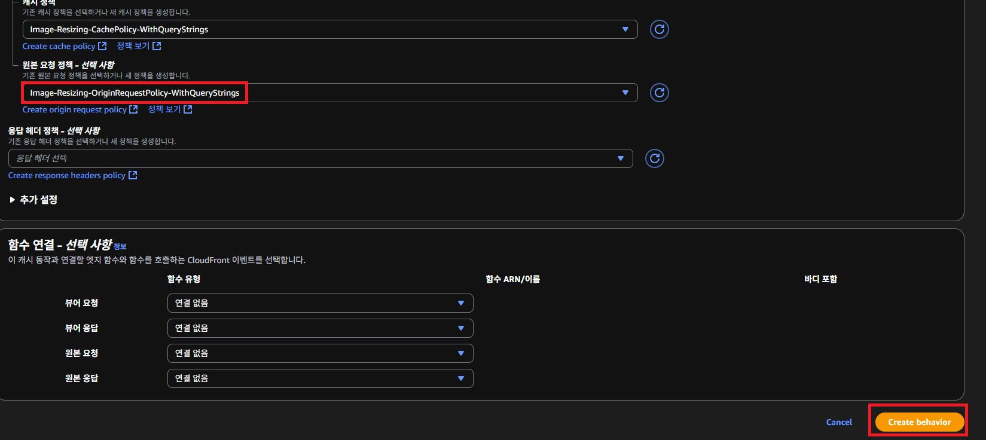Screen dimensions: 986x440
Task: Open the origin request policy dropdown
Action: pos(330,93)
